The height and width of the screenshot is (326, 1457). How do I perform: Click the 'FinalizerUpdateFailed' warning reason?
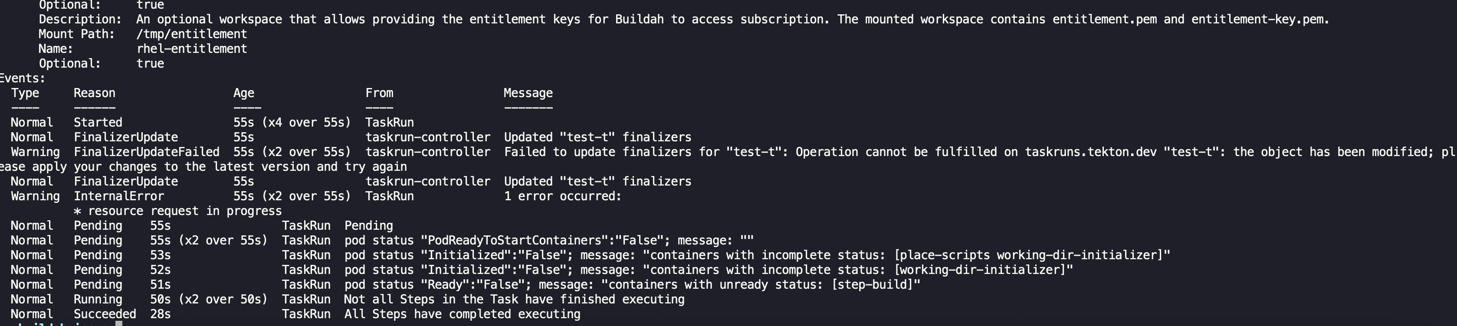coord(147,152)
